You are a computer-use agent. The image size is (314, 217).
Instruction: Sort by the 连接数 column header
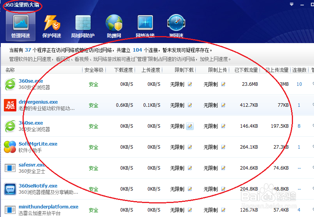click(x=299, y=70)
